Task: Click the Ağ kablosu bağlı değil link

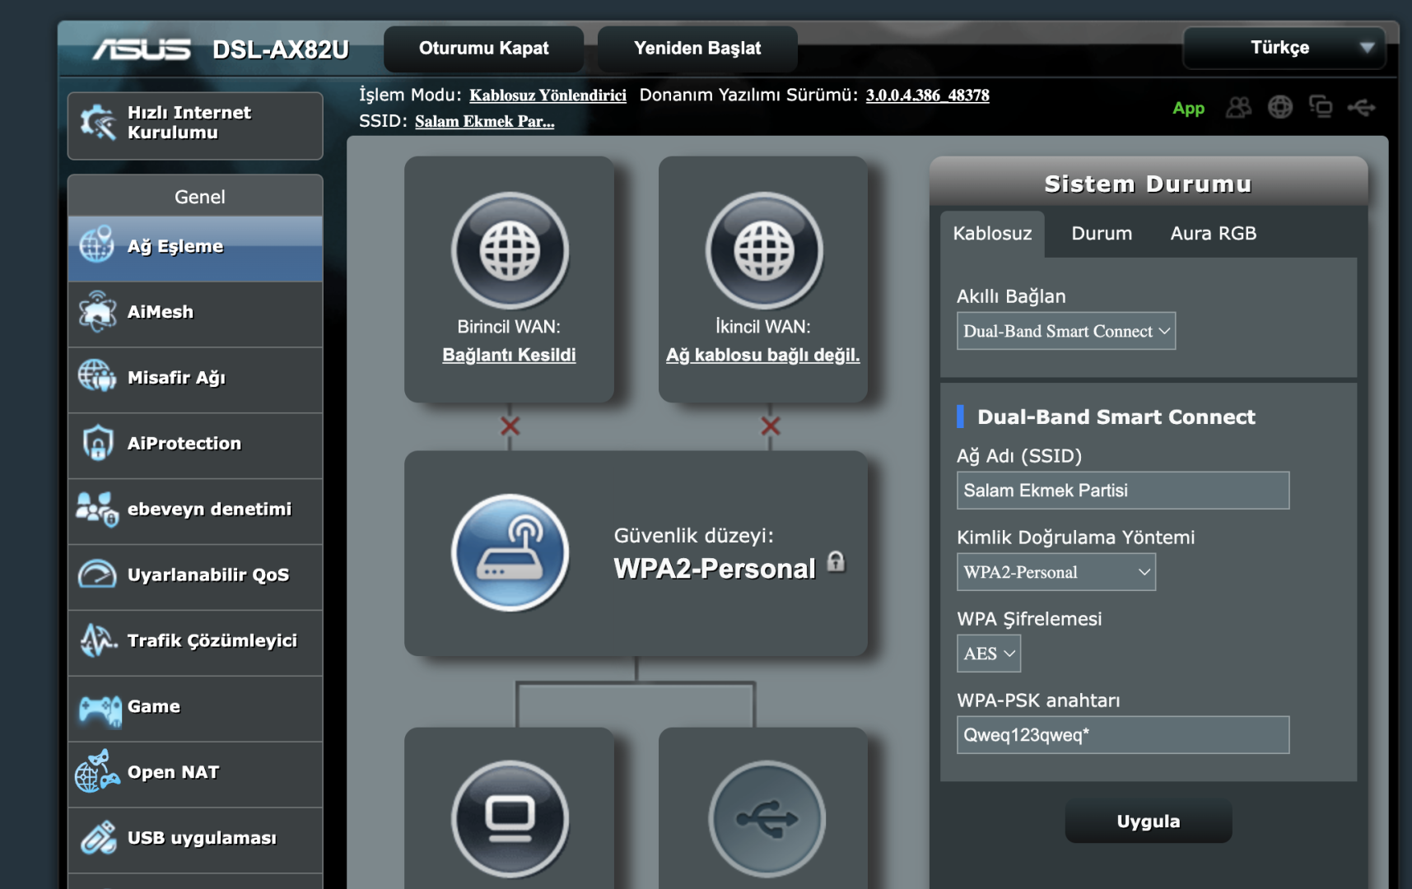Action: tap(763, 355)
